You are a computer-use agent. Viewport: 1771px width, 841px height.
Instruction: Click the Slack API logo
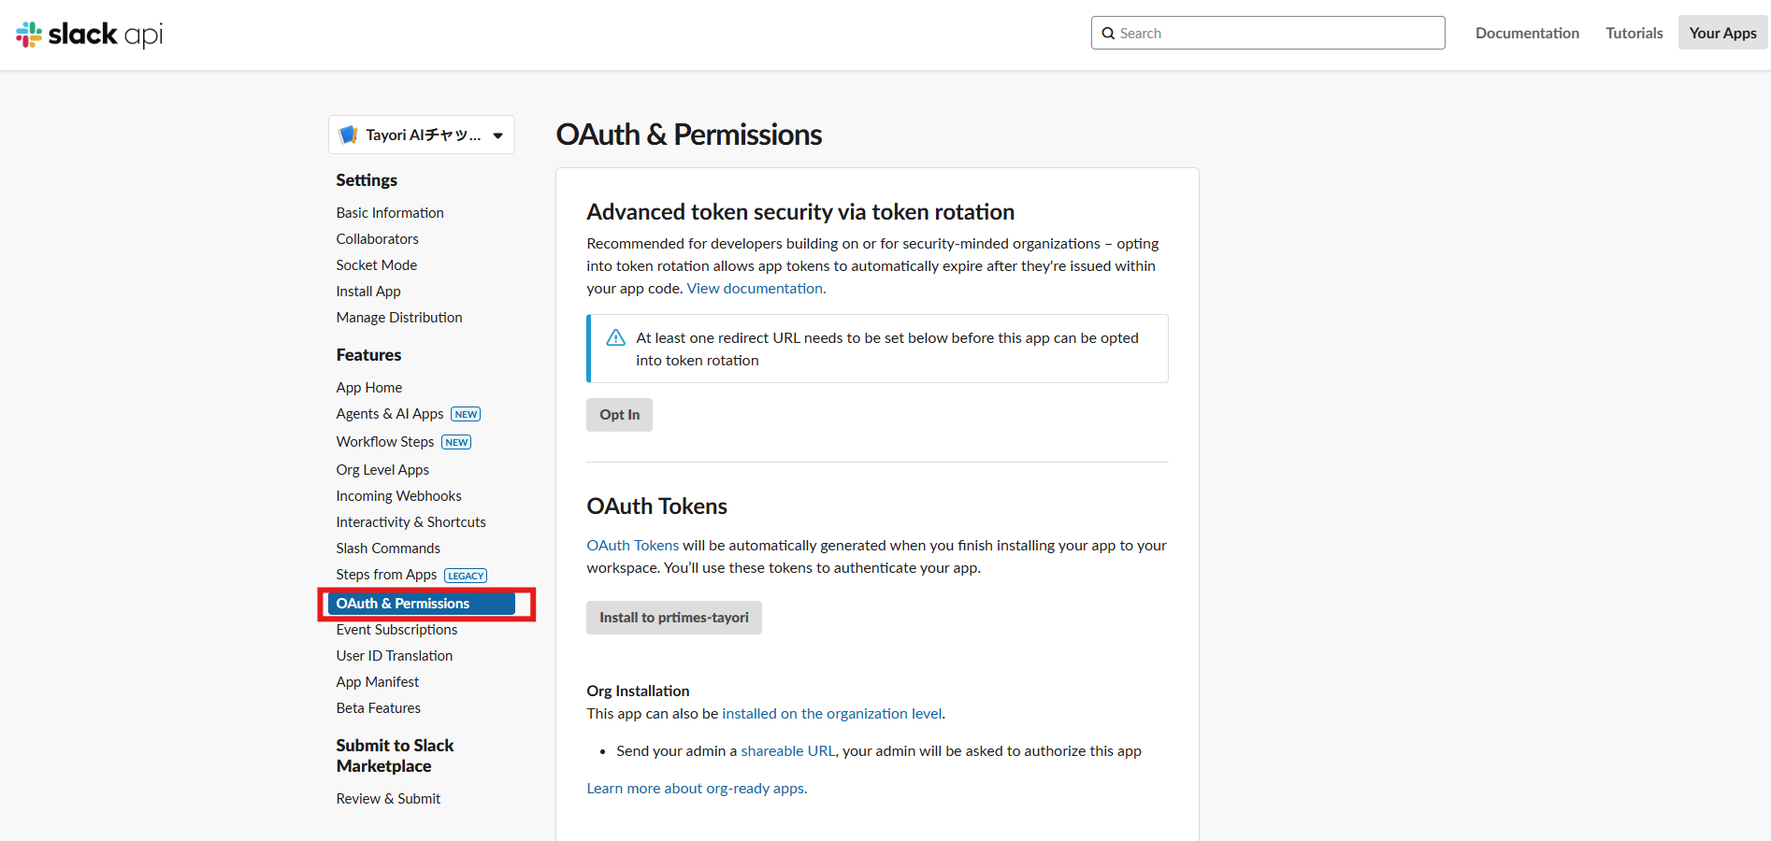pyautogui.click(x=90, y=35)
